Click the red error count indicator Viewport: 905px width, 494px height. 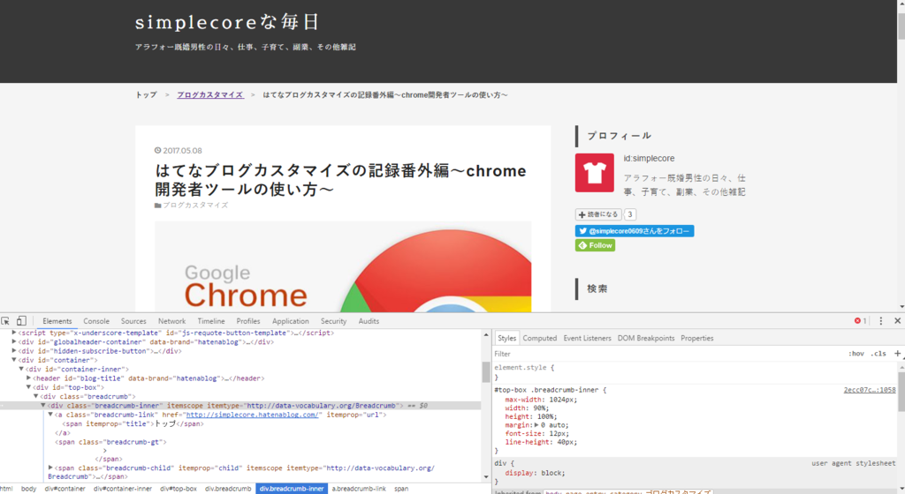tap(861, 321)
